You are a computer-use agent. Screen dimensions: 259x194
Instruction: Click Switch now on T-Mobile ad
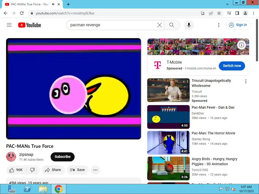coord(232,66)
